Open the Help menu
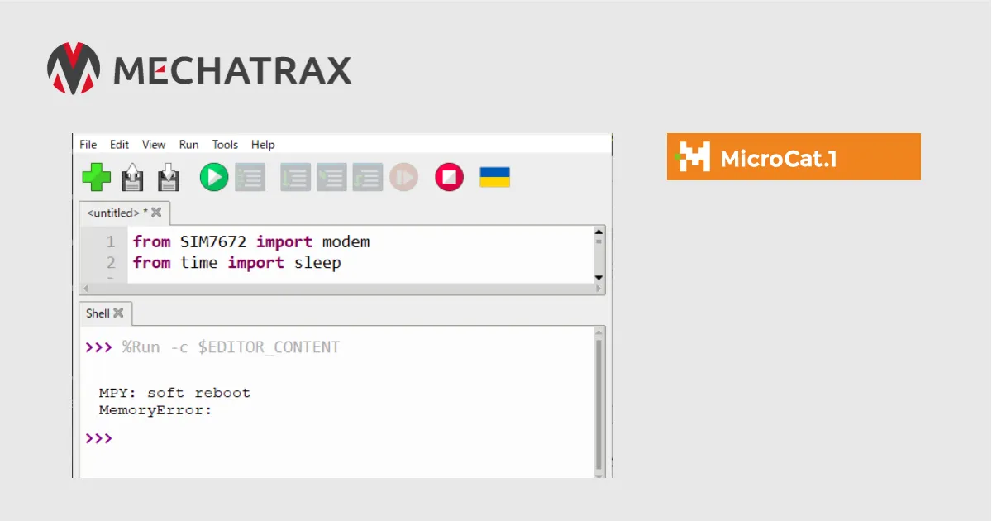 263,144
